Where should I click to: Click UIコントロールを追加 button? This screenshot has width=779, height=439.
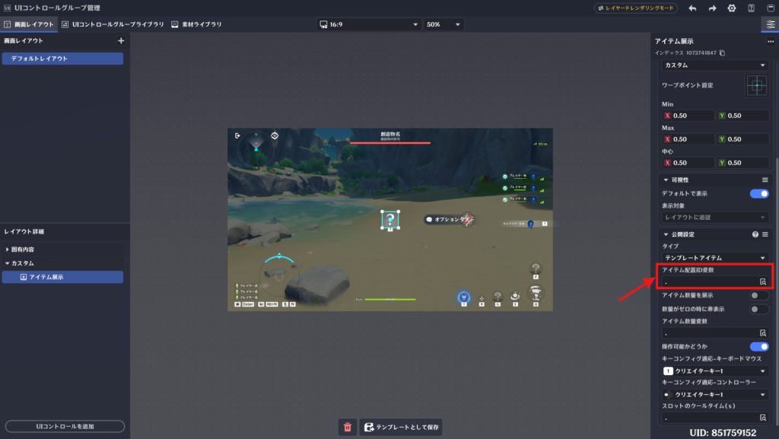pos(65,427)
